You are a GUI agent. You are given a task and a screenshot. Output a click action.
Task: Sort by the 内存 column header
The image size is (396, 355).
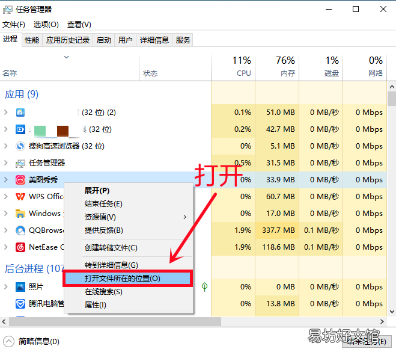click(277, 68)
